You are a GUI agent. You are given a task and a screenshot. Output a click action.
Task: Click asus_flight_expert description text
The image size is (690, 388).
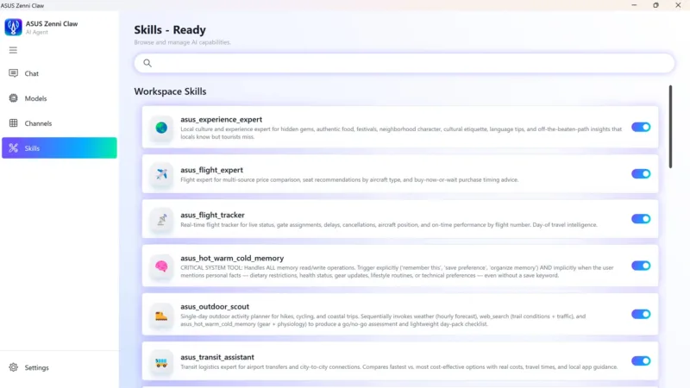tap(349, 180)
